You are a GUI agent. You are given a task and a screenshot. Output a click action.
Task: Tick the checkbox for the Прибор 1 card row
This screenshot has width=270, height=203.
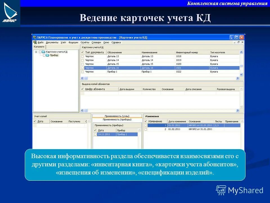(x=82, y=72)
